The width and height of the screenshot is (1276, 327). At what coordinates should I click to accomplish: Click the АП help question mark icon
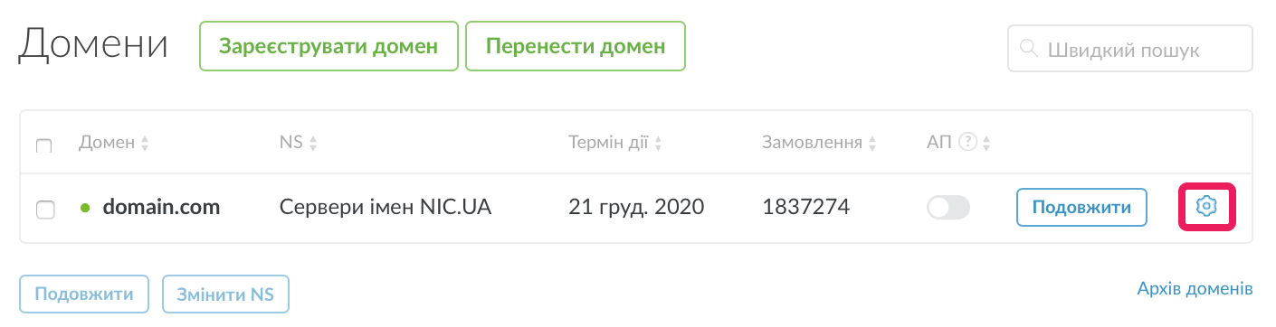pos(967,143)
